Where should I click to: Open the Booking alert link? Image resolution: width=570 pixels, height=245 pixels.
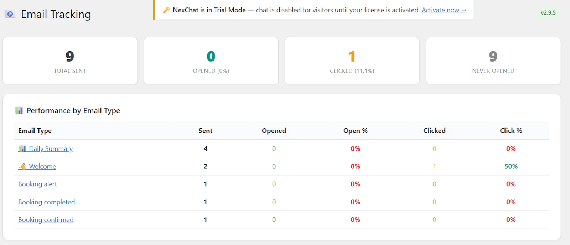tap(37, 184)
